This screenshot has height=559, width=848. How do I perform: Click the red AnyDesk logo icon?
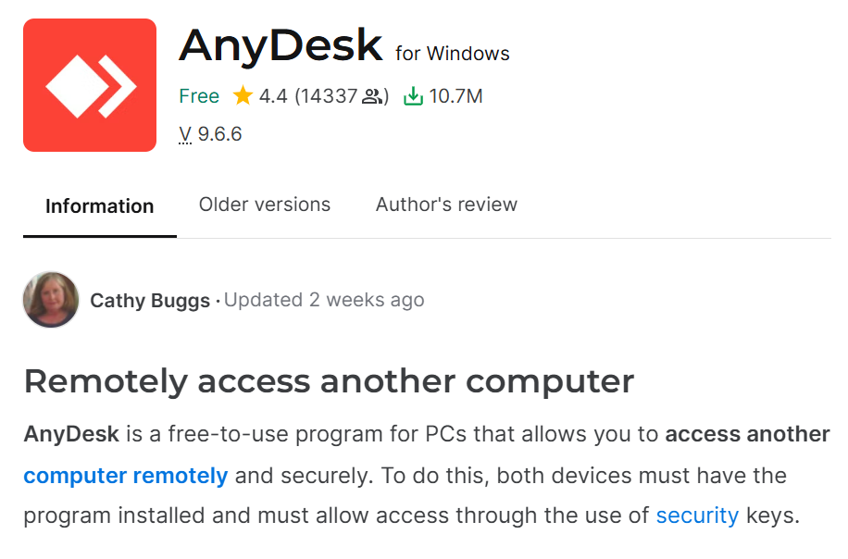[90, 85]
